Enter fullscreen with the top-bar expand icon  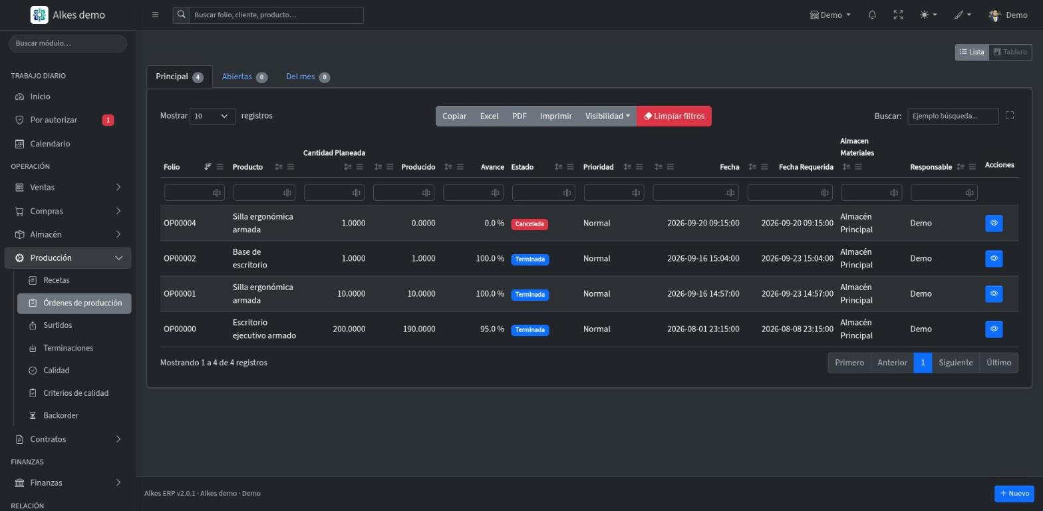[x=898, y=15]
